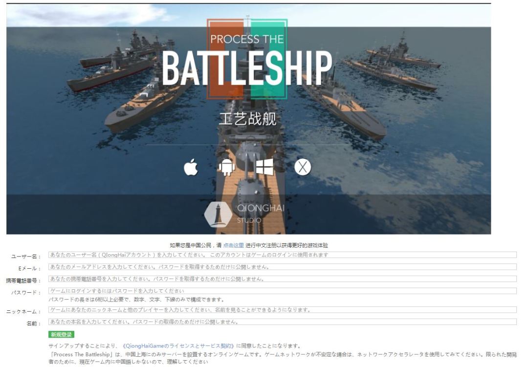Click the QIONGHAI STUDIO text

click(x=261, y=214)
